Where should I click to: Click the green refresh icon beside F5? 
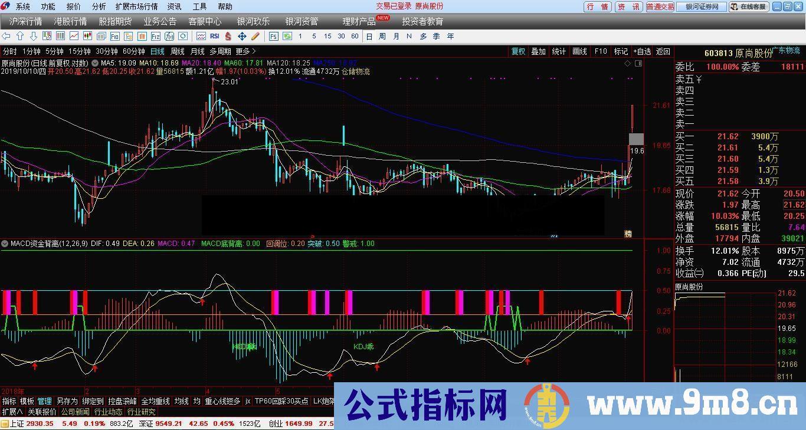pos(287,37)
